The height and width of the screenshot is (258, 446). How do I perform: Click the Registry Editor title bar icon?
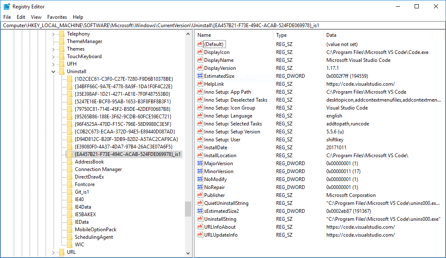(x=7, y=7)
